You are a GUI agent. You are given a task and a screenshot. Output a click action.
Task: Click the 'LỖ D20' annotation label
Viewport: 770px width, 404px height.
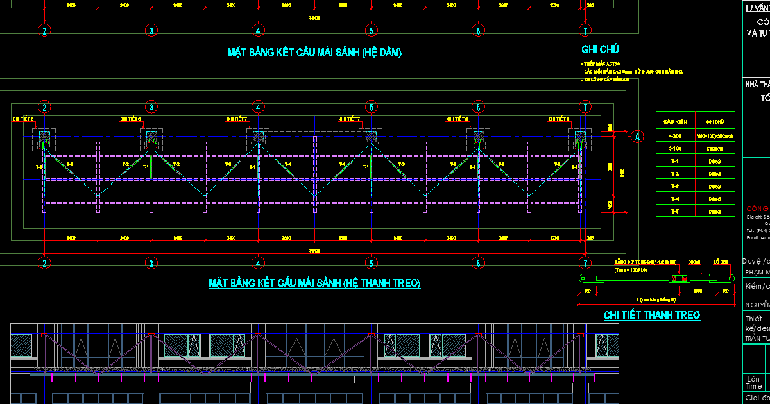tap(721, 262)
